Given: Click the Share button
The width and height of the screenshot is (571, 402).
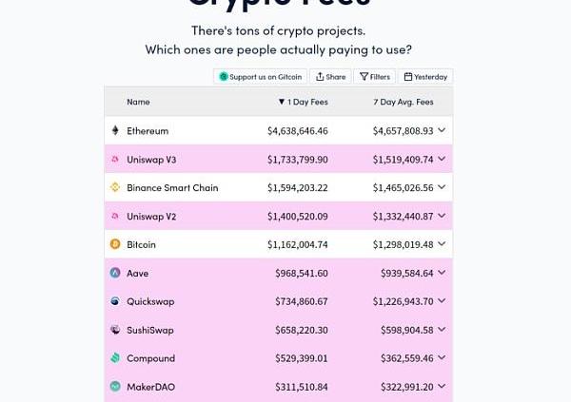Looking at the screenshot, I should tap(330, 77).
